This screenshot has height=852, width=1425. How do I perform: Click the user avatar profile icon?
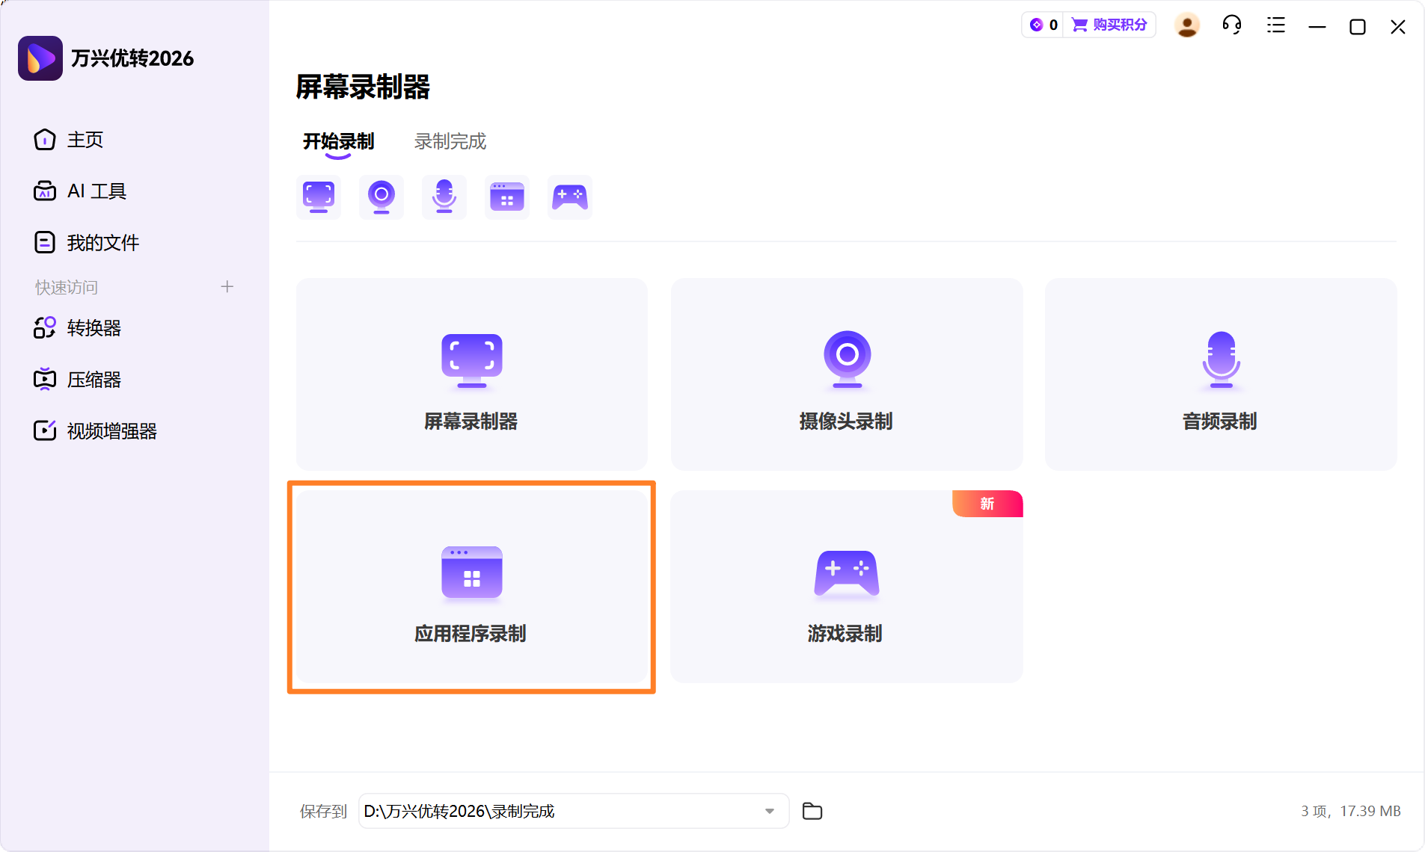(x=1187, y=25)
